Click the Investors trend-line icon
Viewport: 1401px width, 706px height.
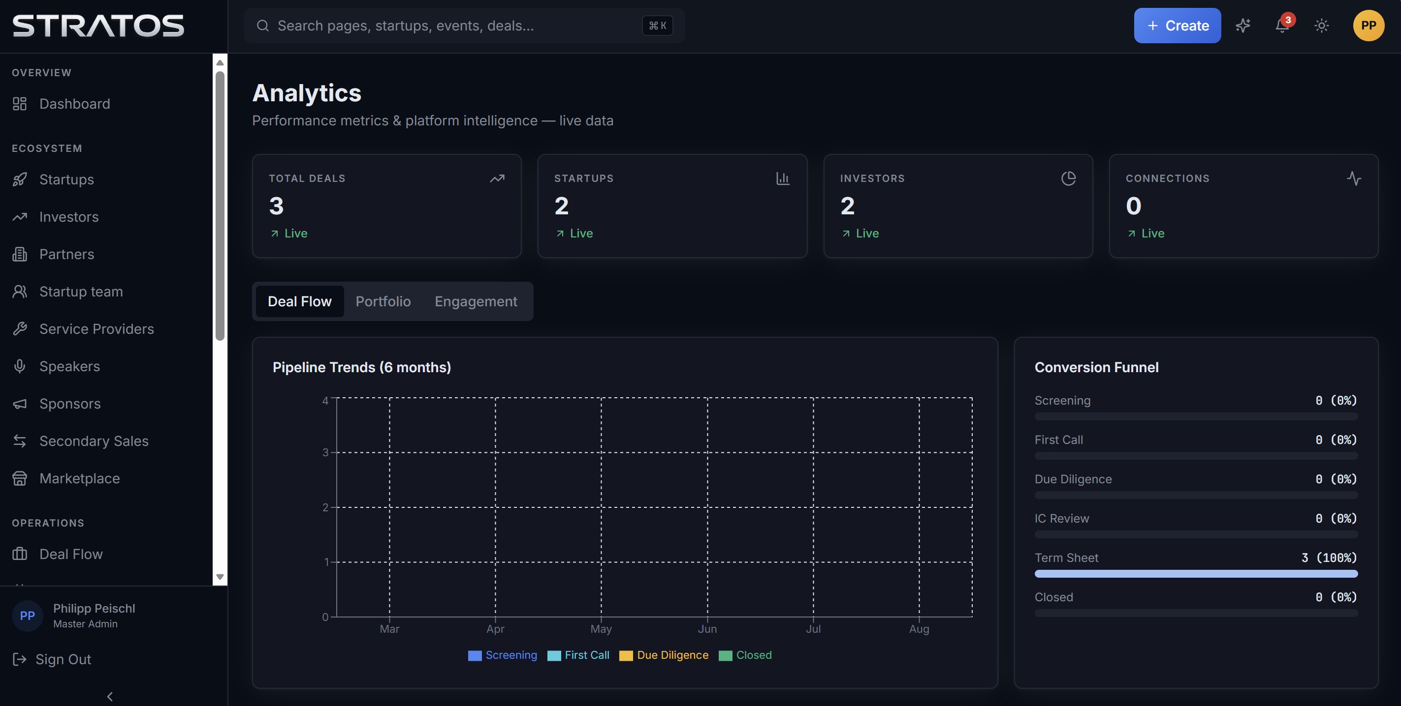pos(20,217)
